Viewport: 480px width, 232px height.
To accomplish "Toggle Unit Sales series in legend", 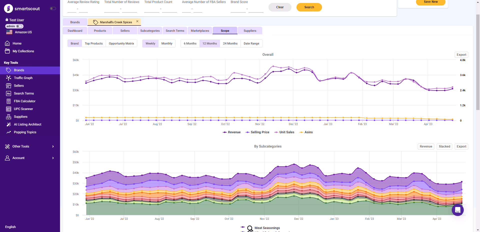I will tap(284, 132).
